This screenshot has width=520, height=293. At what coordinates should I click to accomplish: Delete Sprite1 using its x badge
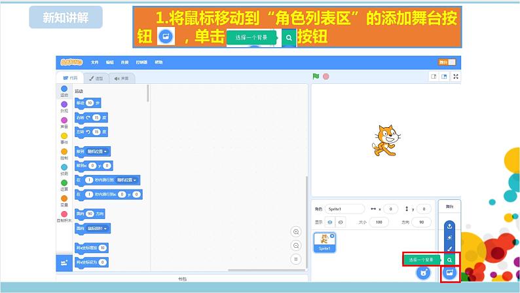(x=332, y=235)
